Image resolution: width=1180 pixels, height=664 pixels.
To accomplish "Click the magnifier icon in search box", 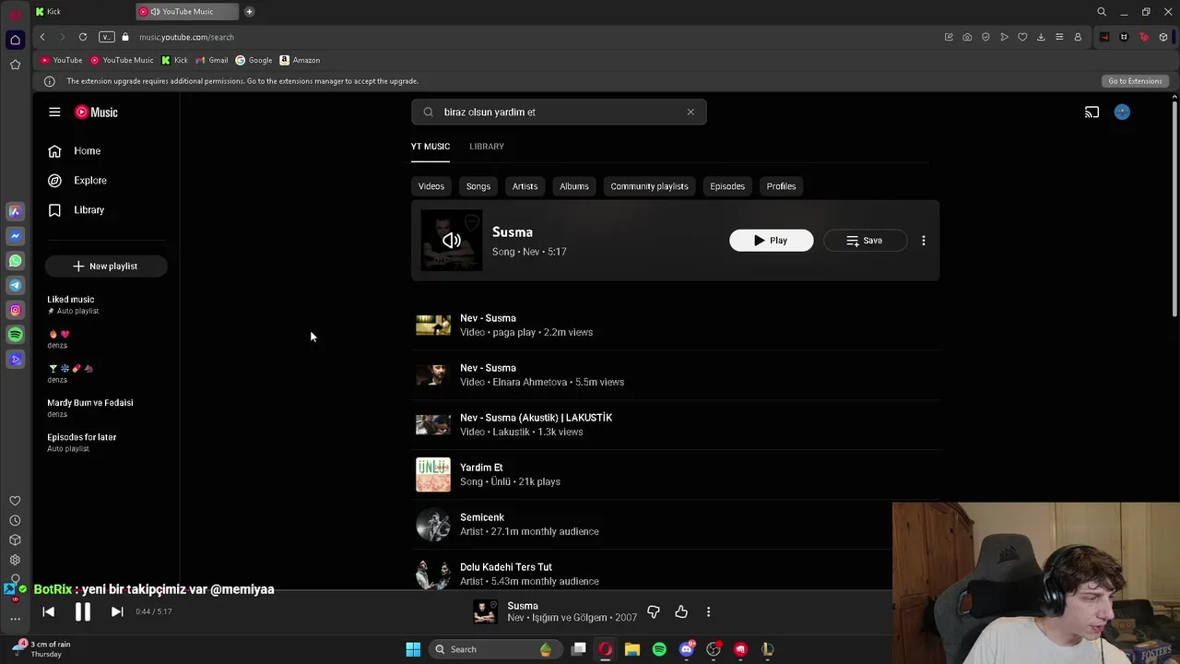I will pyautogui.click(x=428, y=112).
